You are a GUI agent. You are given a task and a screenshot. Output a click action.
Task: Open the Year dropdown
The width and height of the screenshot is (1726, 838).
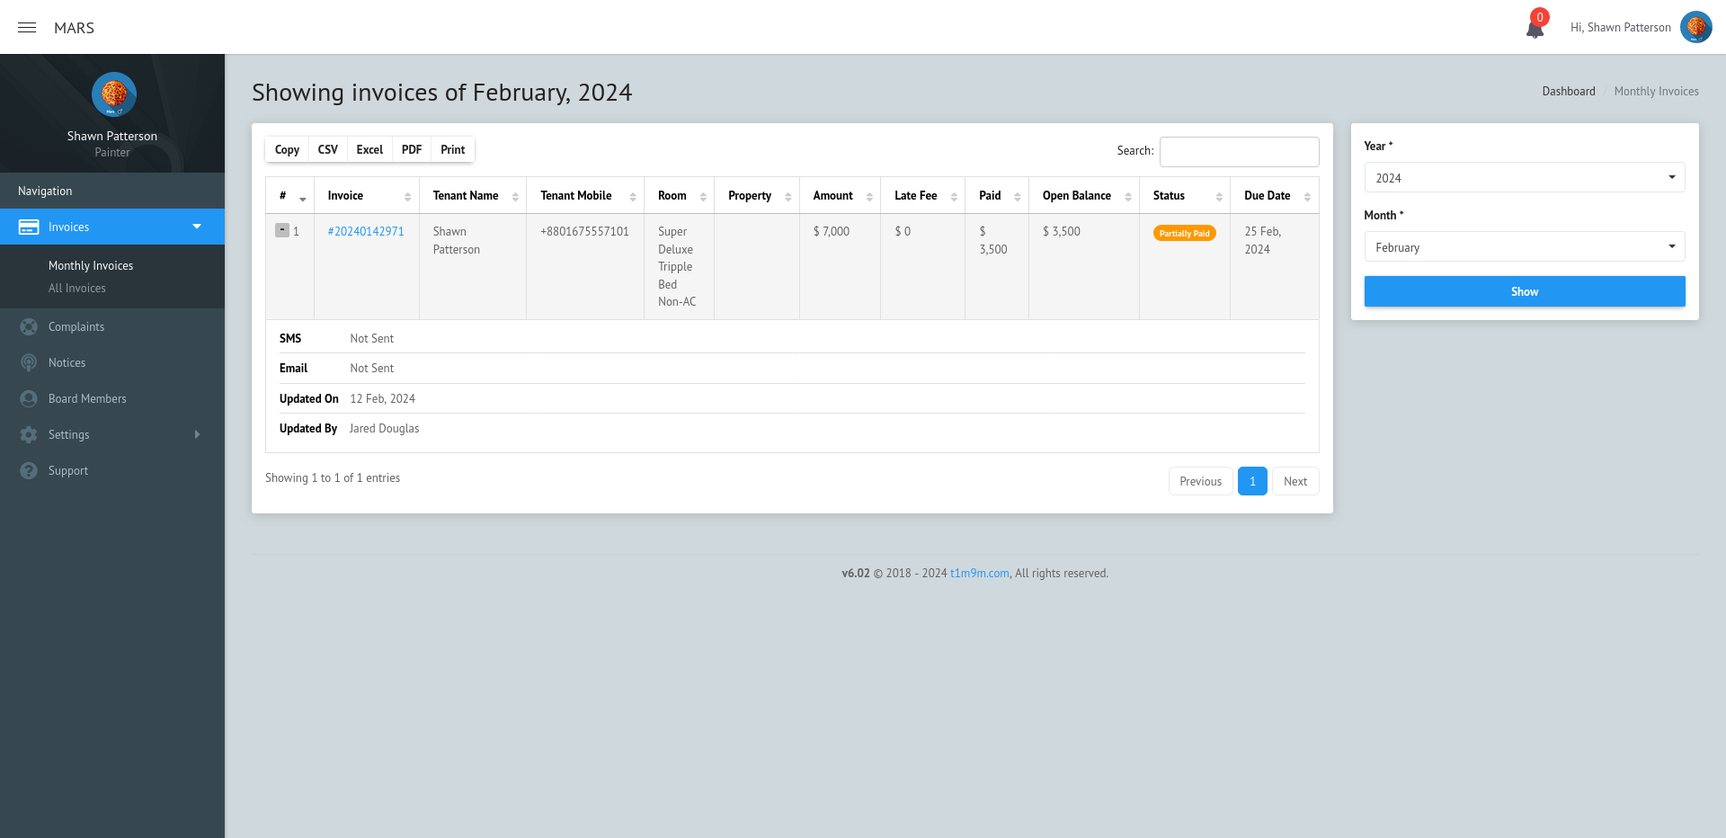(x=1524, y=178)
